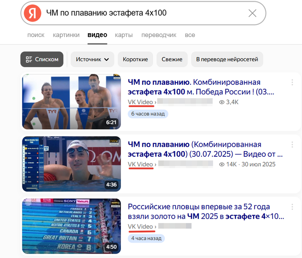
Task: Click the Источник chevron arrow
Action: coord(107,59)
